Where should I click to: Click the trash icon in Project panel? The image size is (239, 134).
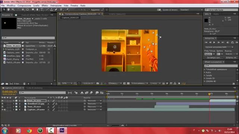click(24, 84)
